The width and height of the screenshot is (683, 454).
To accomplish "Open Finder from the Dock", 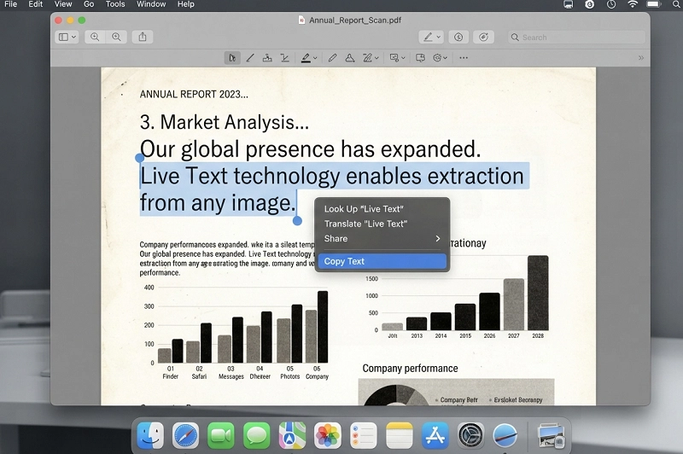I will [x=150, y=435].
